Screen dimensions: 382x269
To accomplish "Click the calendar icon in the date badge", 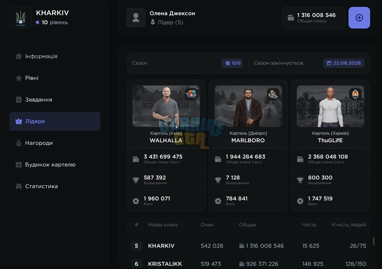I will [329, 63].
